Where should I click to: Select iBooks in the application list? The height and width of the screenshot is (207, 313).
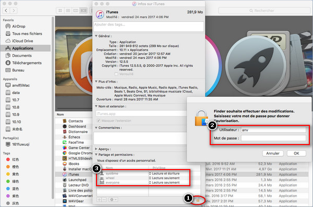tap(74, 164)
